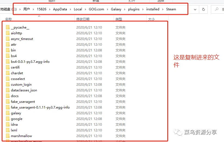Click the dataclasses_json folder icon
The image size is (224, 142).
pyautogui.click(x=8, y=90)
